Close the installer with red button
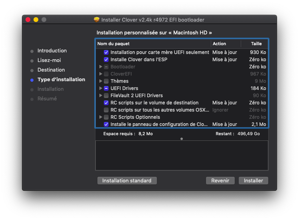This screenshot has height=220, width=299. click(x=28, y=20)
